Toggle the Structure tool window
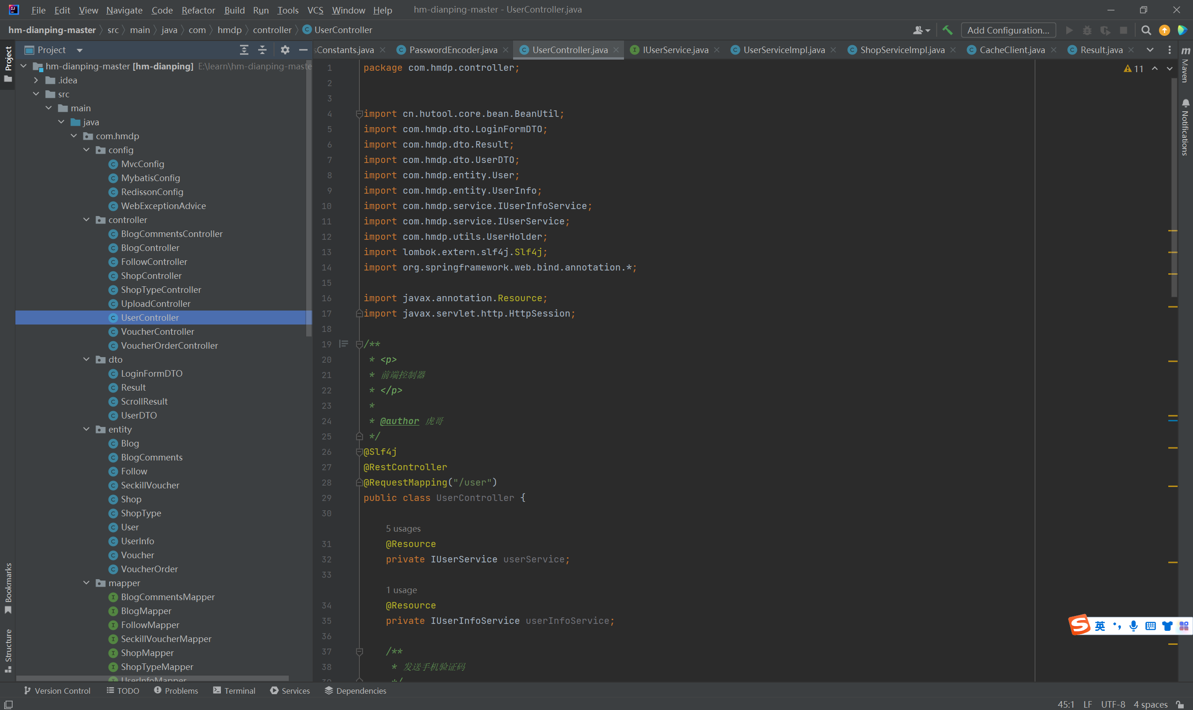The height and width of the screenshot is (710, 1193). pos(7,650)
